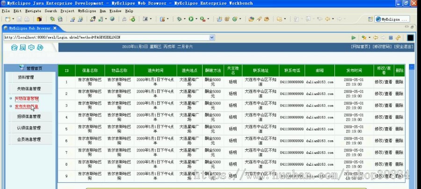The width and height of the screenshot is (421, 189).
Task: Click 修改/查看 in row ID 5
Action: point(384,129)
